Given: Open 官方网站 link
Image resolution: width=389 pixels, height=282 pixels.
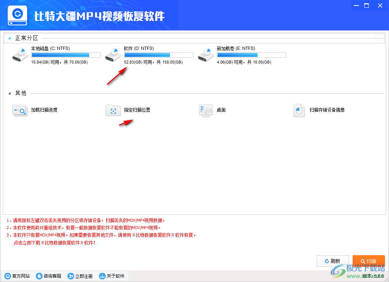Looking at the screenshot, I should 21,276.
